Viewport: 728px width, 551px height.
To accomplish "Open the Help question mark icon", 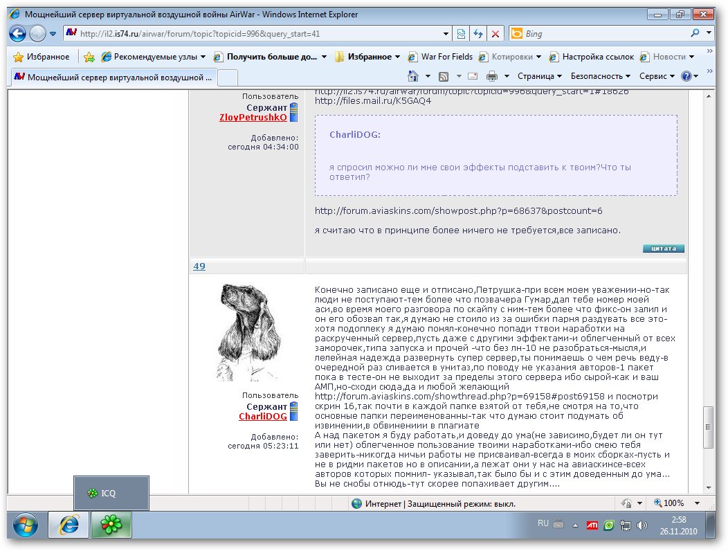I will pyautogui.click(x=686, y=76).
